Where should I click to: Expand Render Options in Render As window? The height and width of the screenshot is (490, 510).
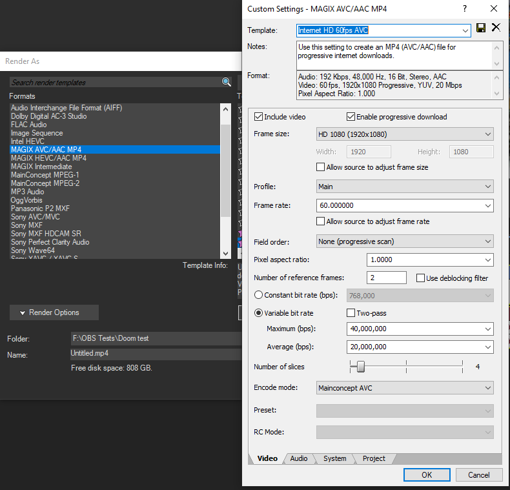coord(54,312)
